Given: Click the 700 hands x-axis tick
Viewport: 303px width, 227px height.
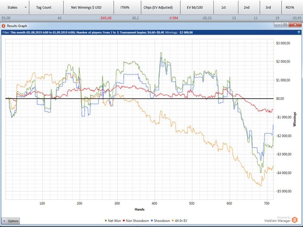Looking at the screenshot, I should 267,204.
